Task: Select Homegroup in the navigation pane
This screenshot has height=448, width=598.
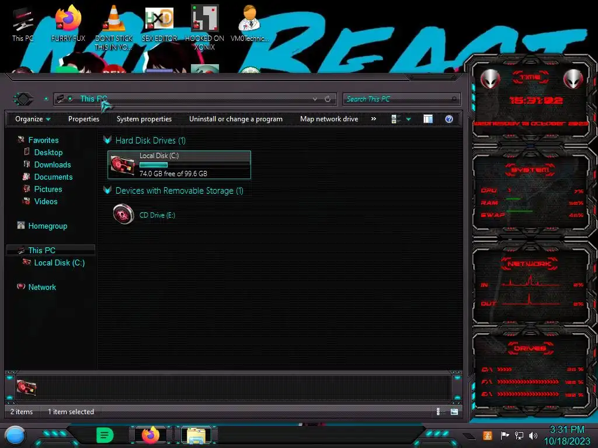Action: [x=47, y=226]
